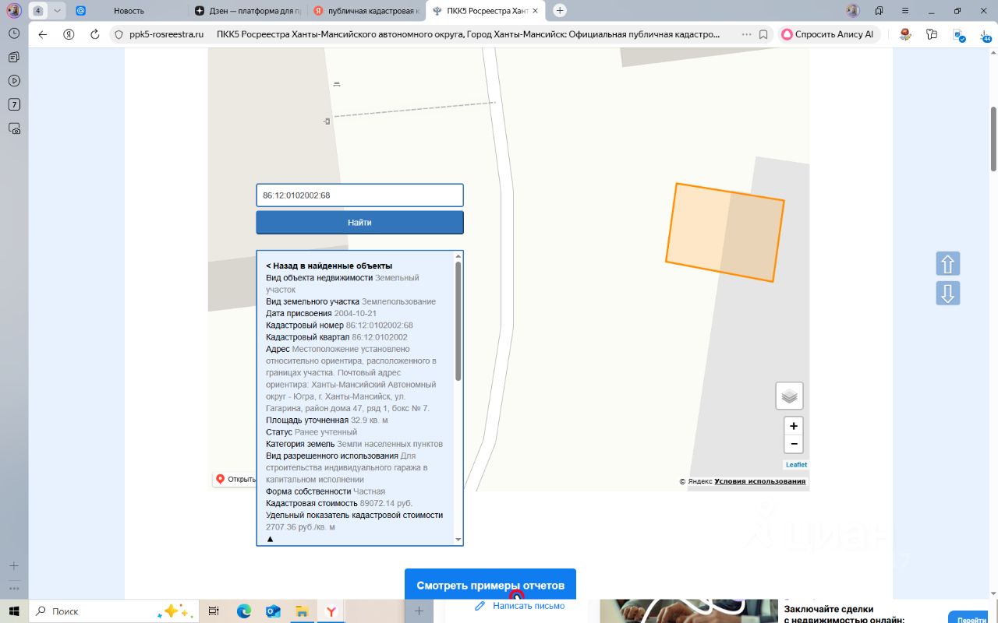
Task: Switch to the Дзен platform tab
Action: pyautogui.click(x=249, y=11)
